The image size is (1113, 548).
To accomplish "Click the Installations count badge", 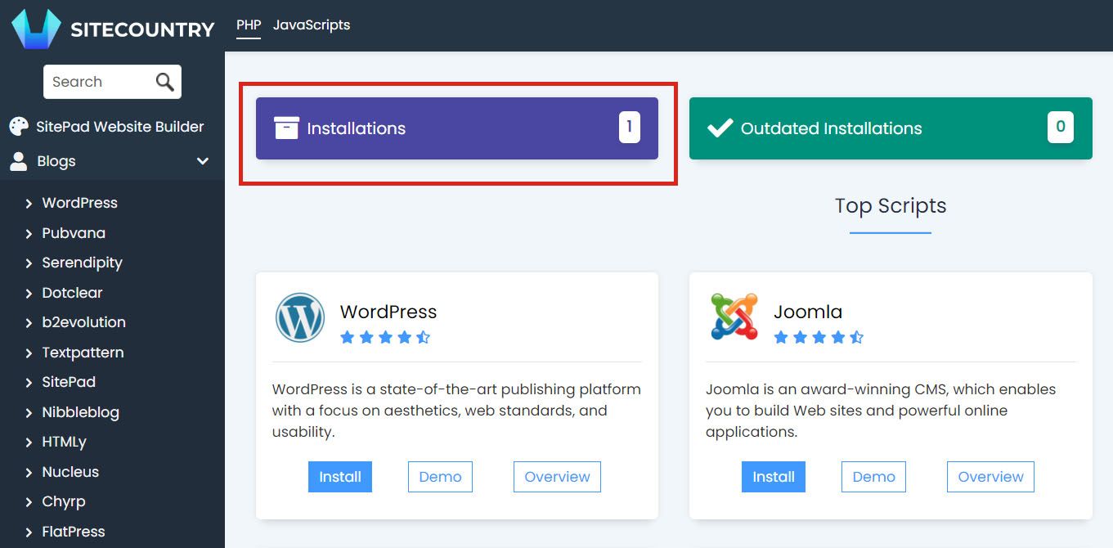I will pos(630,127).
